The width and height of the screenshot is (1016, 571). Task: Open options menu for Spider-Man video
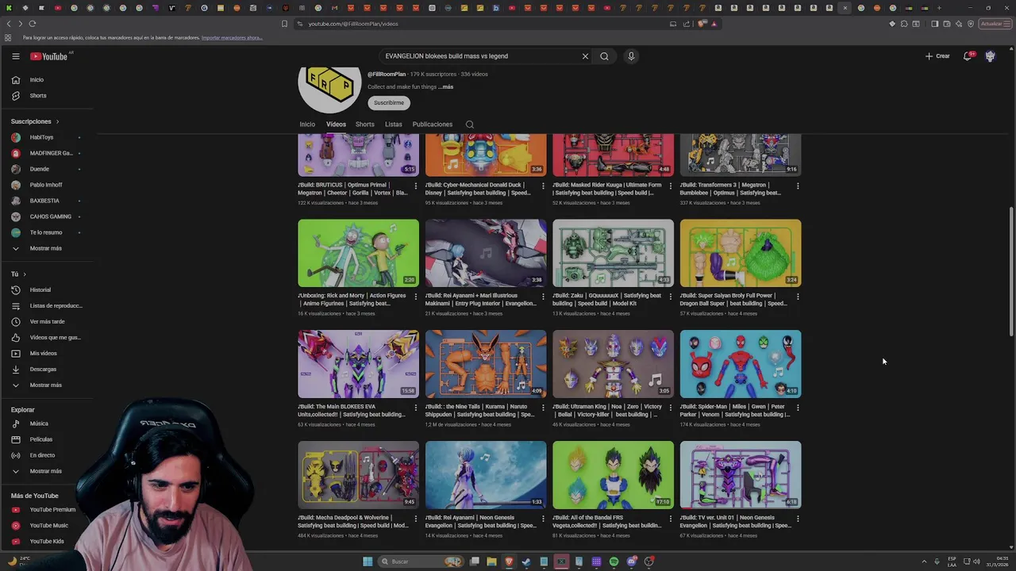click(798, 408)
